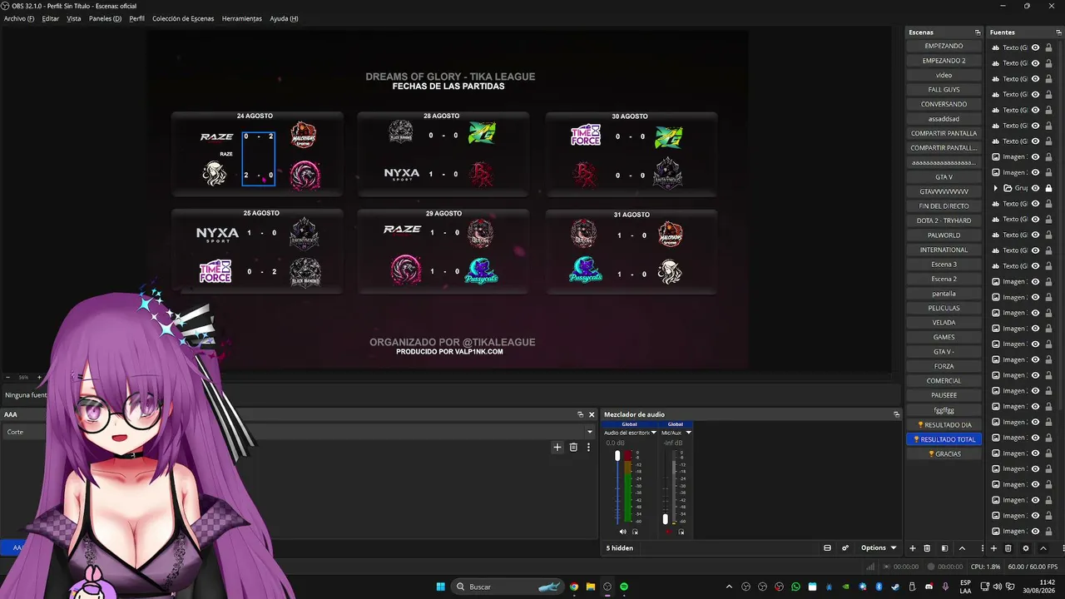
Task: Float the Fuentes dock
Action: (x=1059, y=32)
